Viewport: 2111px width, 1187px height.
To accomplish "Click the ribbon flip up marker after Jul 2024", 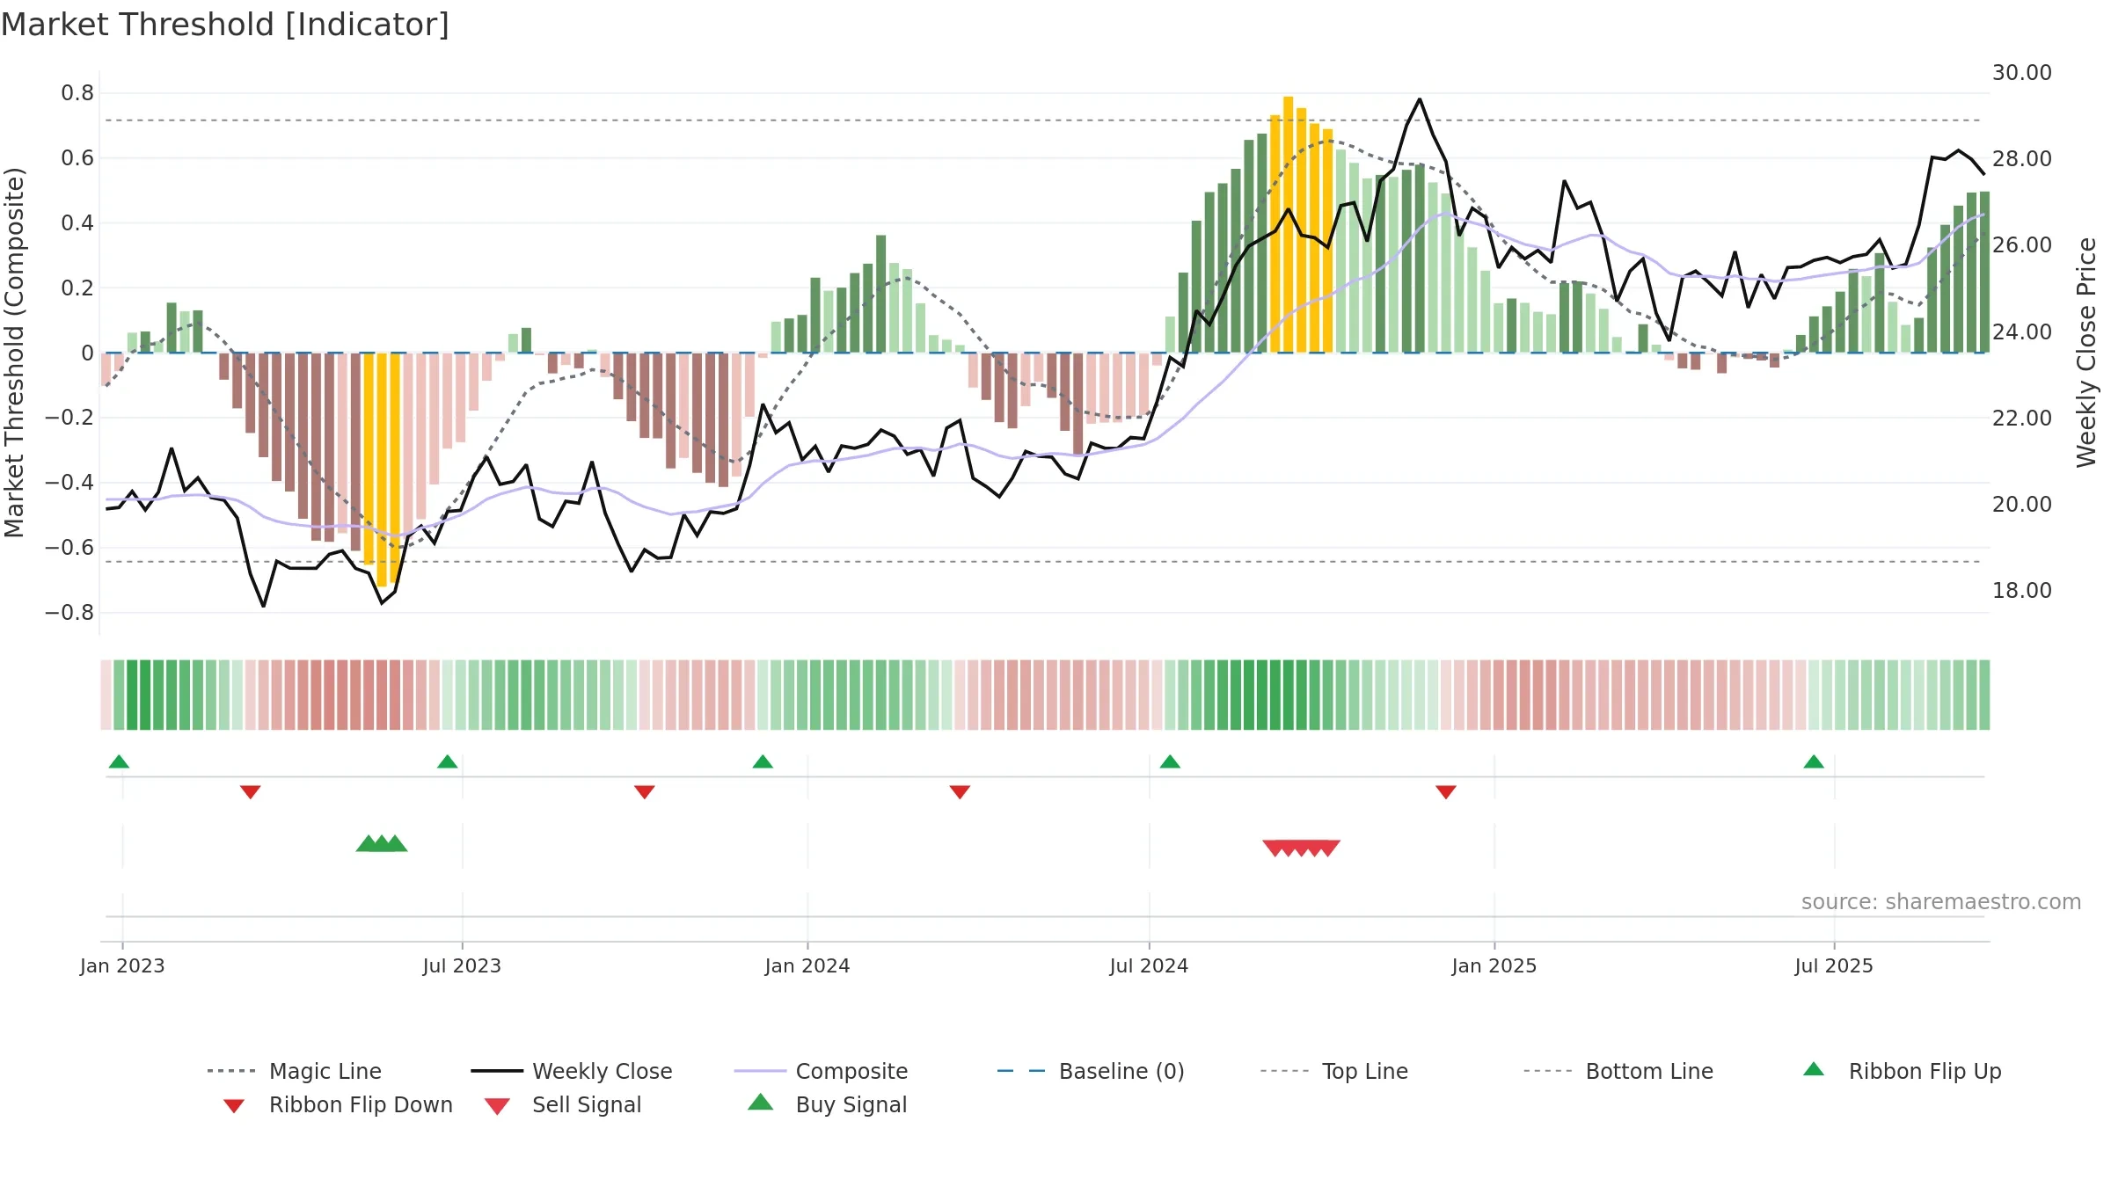I will [x=1170, y=761].
